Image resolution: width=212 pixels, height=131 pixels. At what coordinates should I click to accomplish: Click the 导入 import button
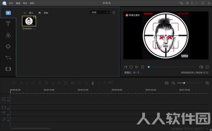28,13
